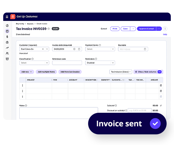Delete the first invoice row

(161, 85)
